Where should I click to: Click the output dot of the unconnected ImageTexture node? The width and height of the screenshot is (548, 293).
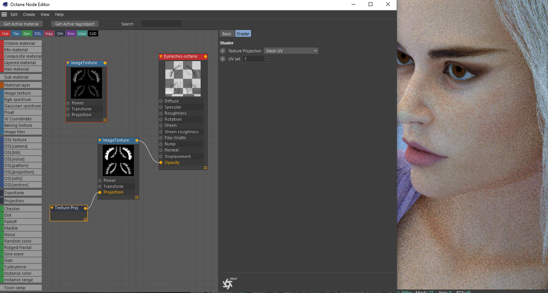pos(105,63)
